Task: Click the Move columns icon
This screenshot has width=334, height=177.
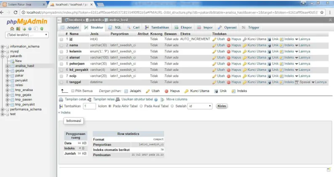Action: point(162,99)
